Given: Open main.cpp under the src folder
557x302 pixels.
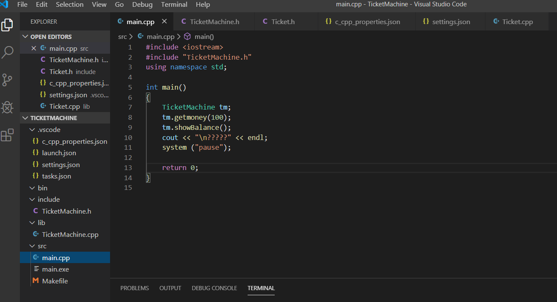Looking at the screenshot, I should tap(65, 258).
